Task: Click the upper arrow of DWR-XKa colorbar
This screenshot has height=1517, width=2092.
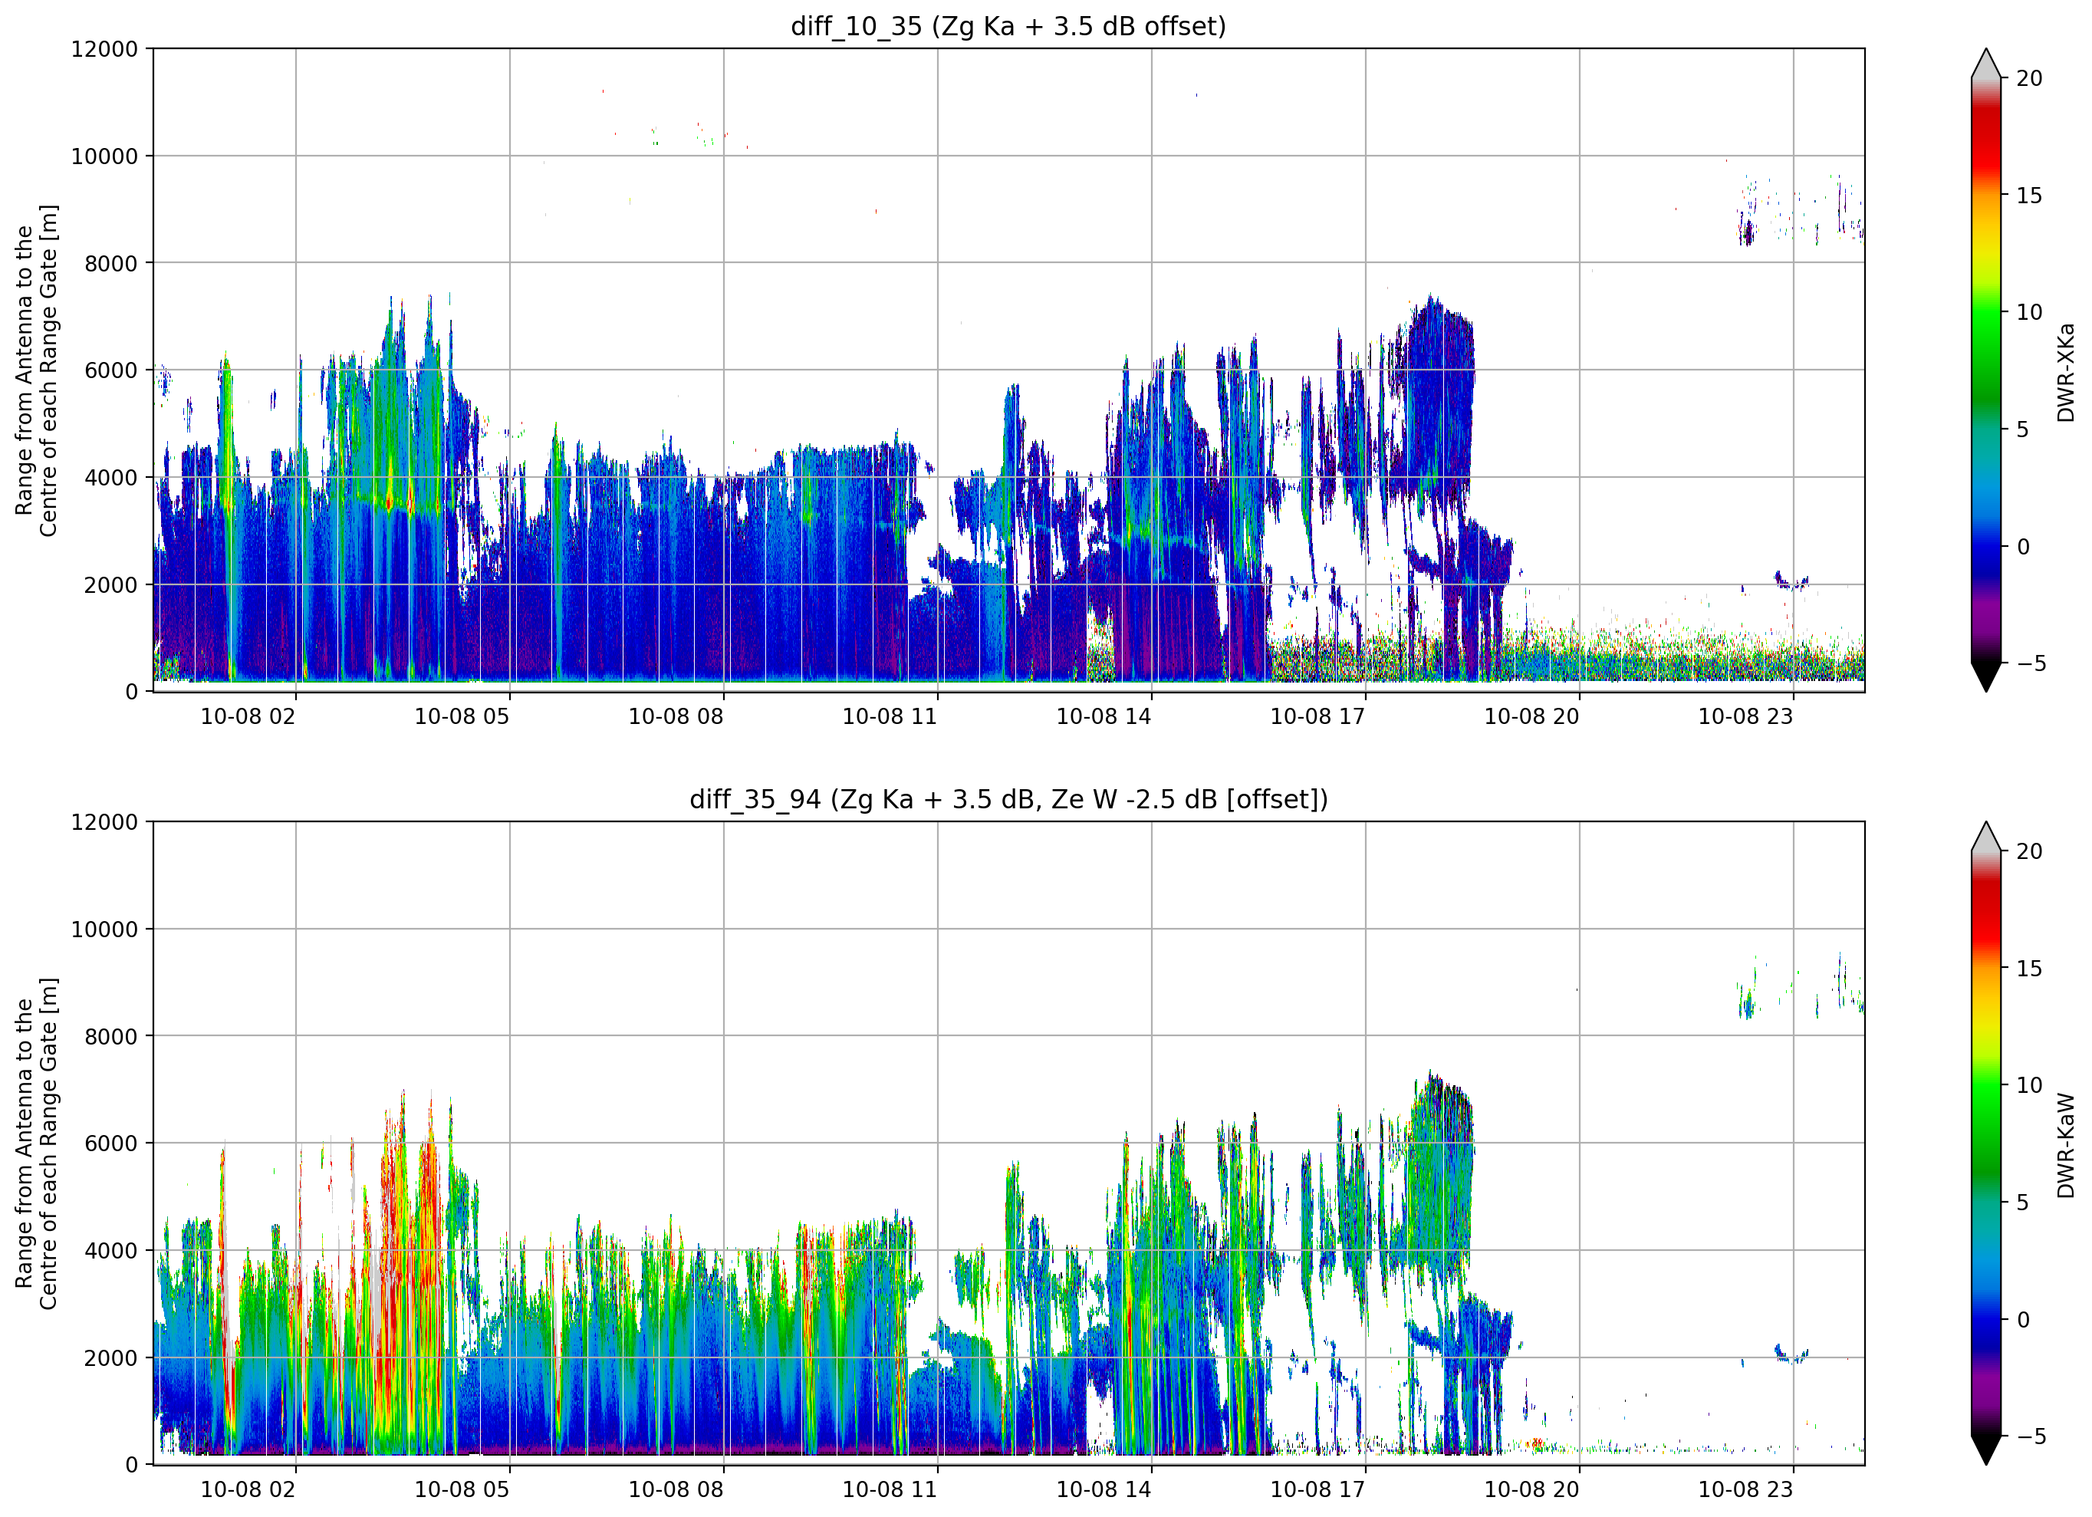Action: pyautogui.click(x=1986, y=64)
